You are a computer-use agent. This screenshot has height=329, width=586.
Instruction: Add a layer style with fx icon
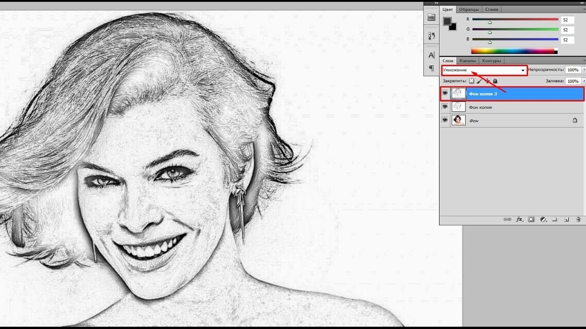(x=520, y=219)
